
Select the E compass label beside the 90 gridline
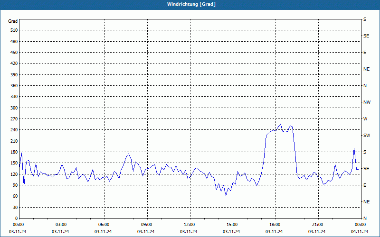coord(365,185)
